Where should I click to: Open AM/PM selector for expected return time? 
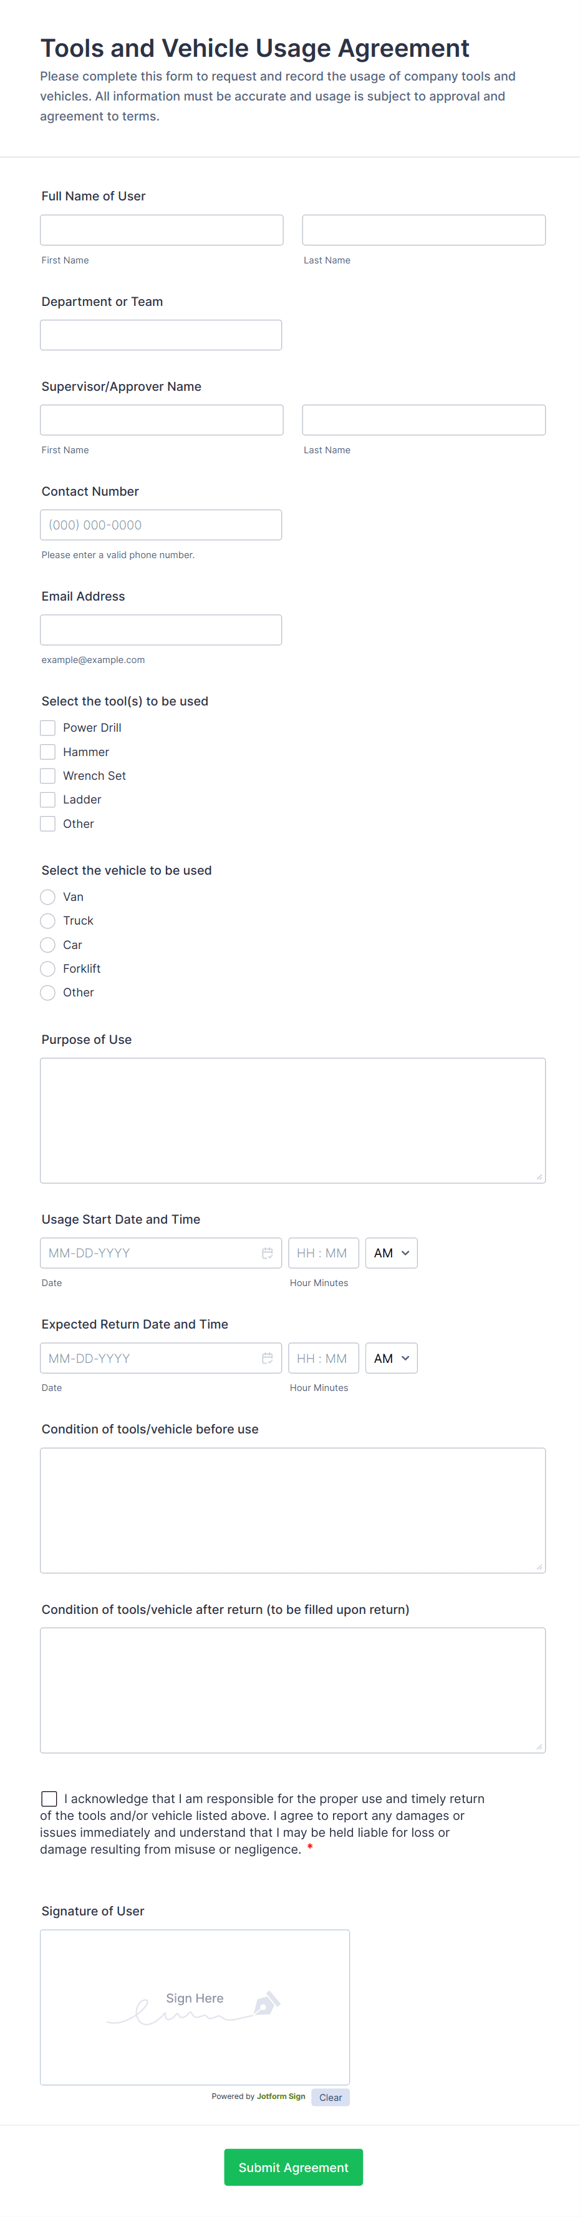392,1358
